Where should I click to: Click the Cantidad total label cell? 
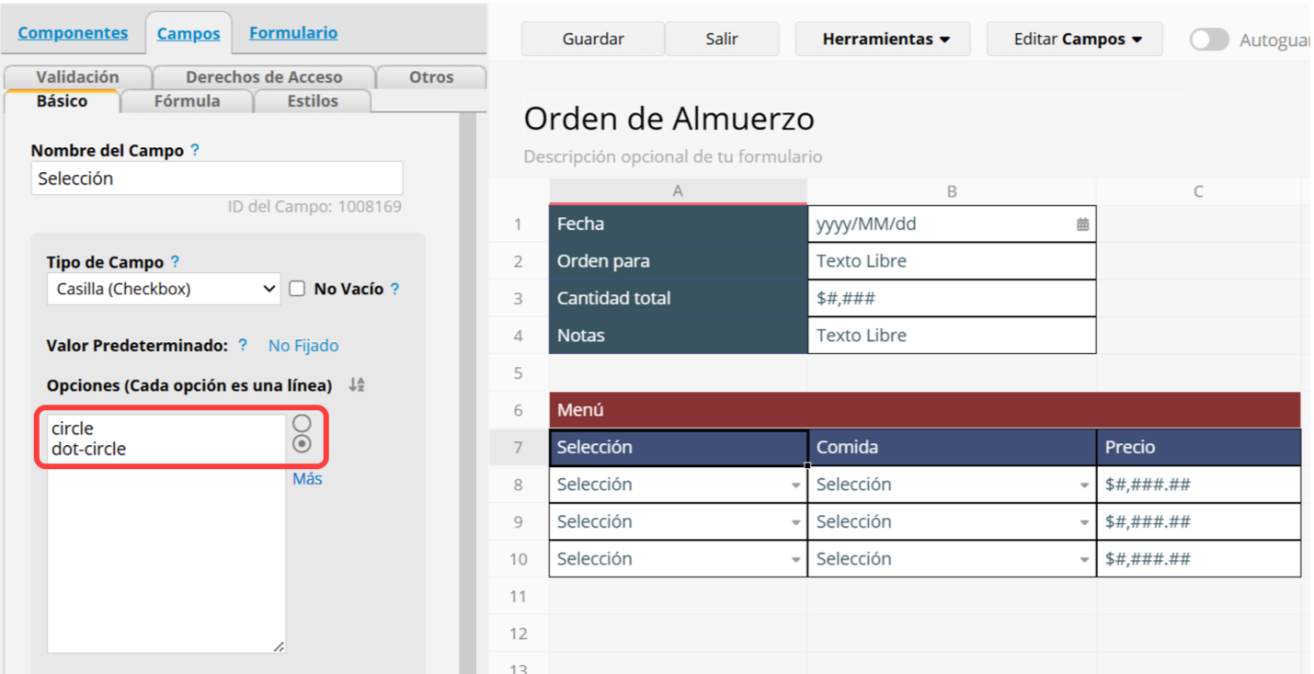pos(678,298)
